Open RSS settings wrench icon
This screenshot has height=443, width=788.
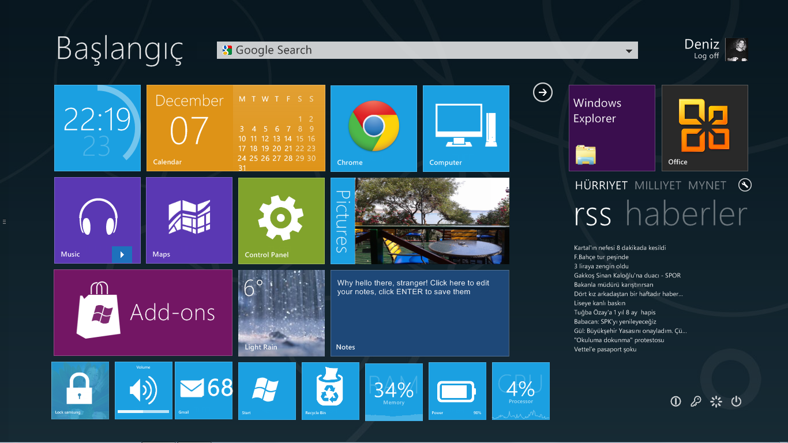745,185
